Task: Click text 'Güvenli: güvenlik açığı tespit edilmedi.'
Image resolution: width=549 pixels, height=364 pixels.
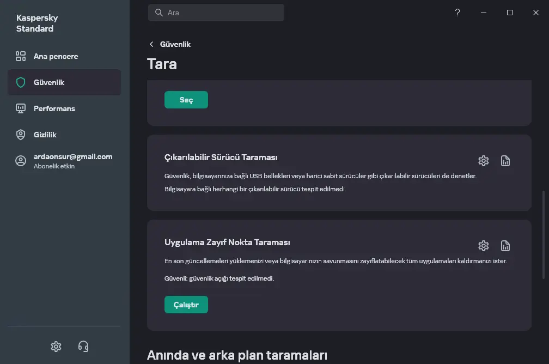Action: pos(219,278)
